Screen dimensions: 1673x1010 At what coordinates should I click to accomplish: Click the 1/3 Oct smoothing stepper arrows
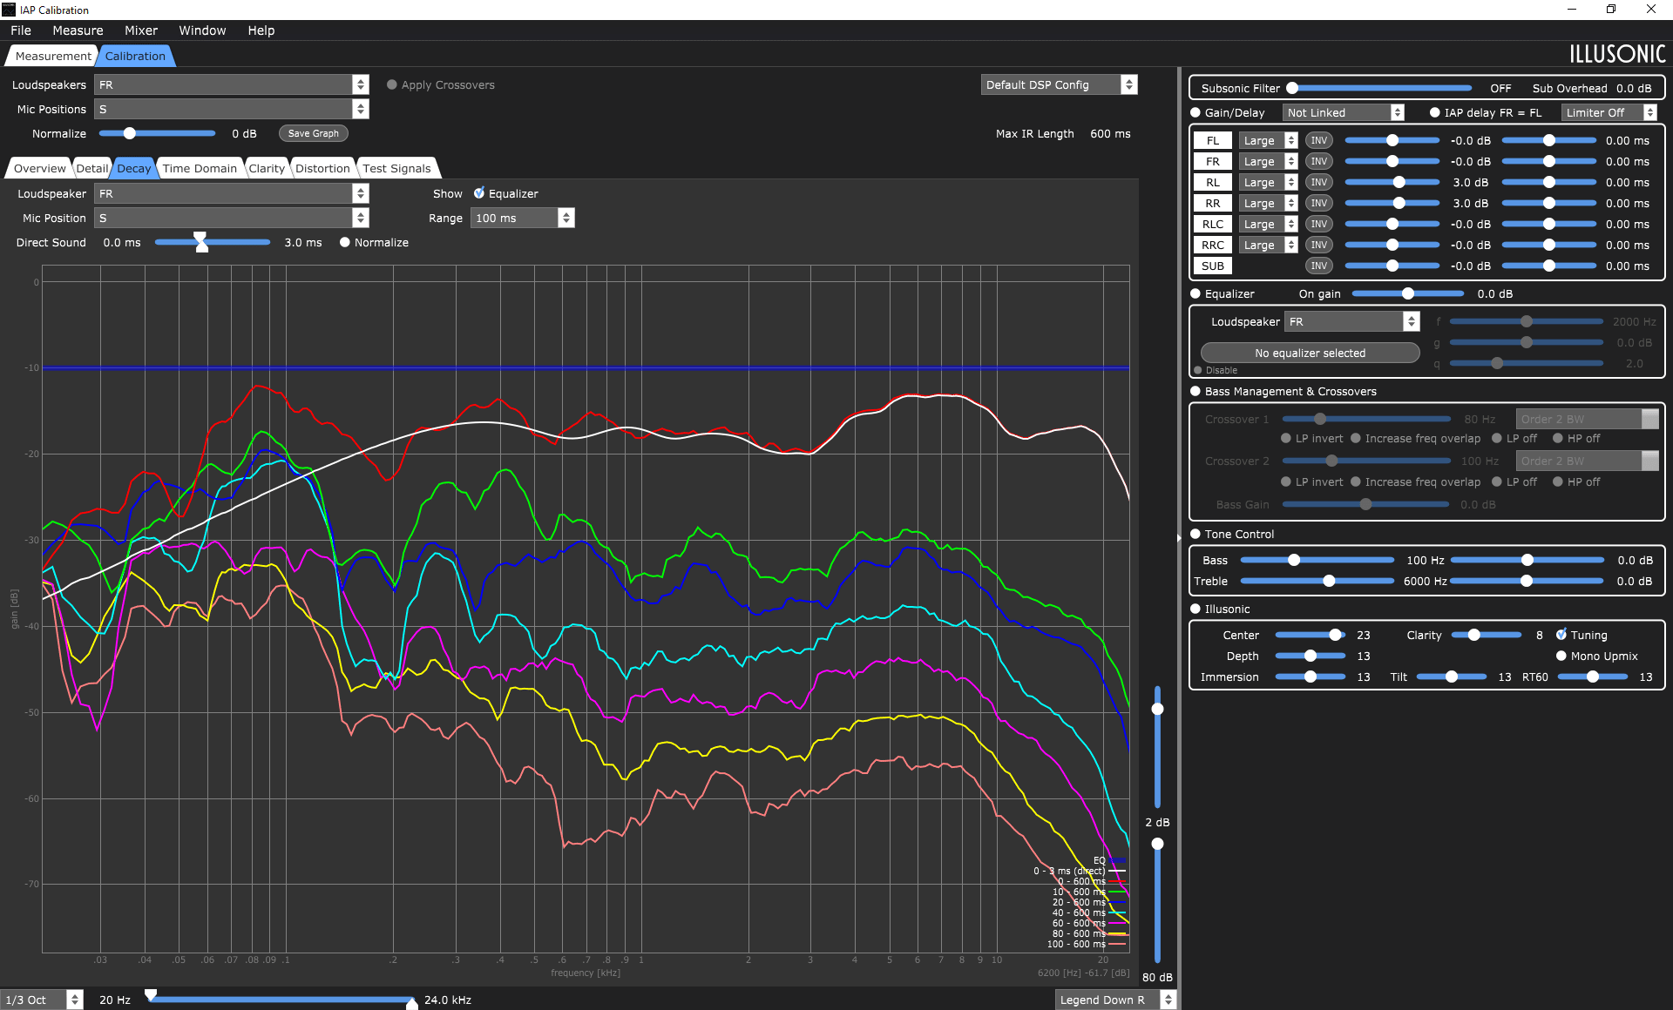coord(75,1000)
